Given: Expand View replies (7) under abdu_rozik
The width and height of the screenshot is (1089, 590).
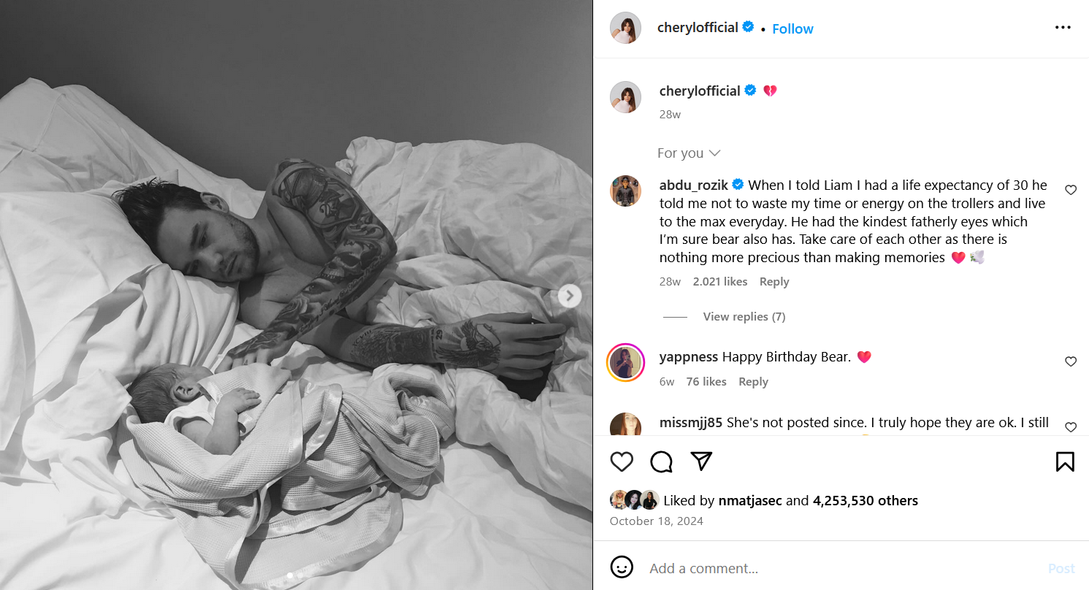Looking at the screenshot, I should [744, 317].
